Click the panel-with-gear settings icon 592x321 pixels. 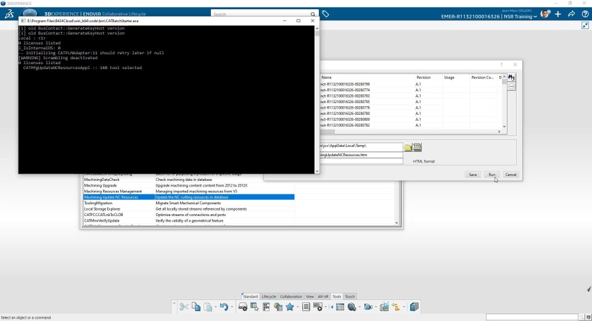coord(318,307)
